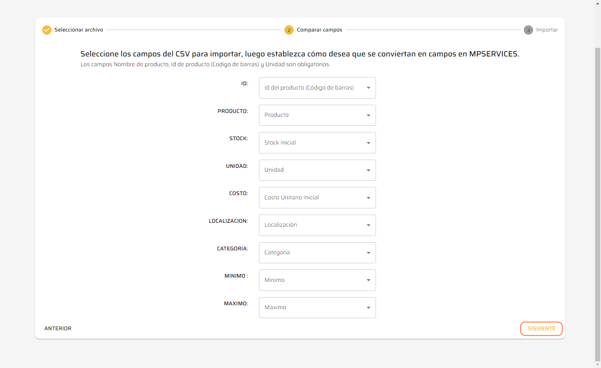
Task: Open the COSTO field dropdown
Action: point(317,197)
